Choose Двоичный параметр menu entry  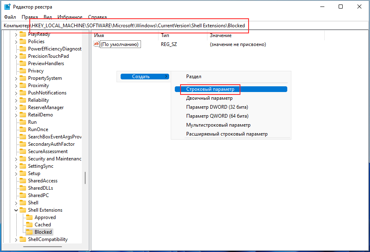tap(231, 98)
